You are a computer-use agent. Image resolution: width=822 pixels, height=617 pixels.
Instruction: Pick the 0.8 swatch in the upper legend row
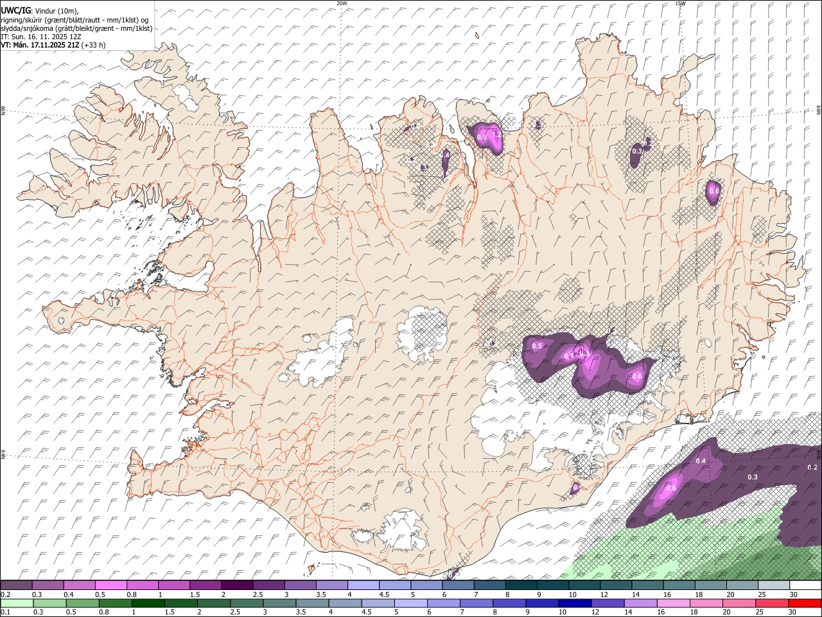point(142,586)
